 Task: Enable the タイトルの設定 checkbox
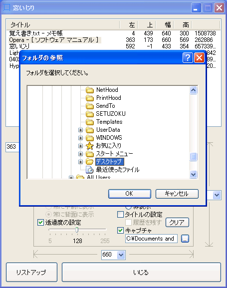click(120, 214)
